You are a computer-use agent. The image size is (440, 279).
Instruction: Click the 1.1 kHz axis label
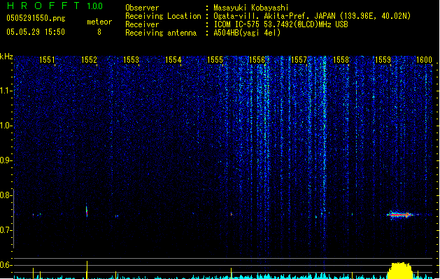pyautogui.click(x=6, y=91)
